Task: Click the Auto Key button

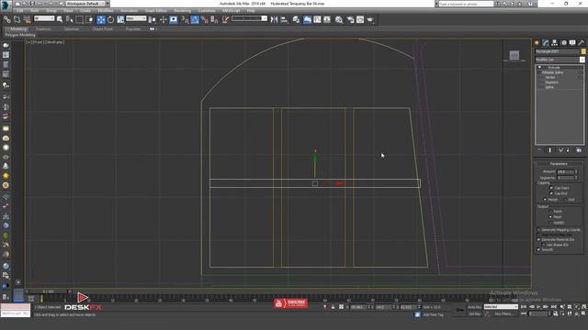Action: tap(474, 307)
